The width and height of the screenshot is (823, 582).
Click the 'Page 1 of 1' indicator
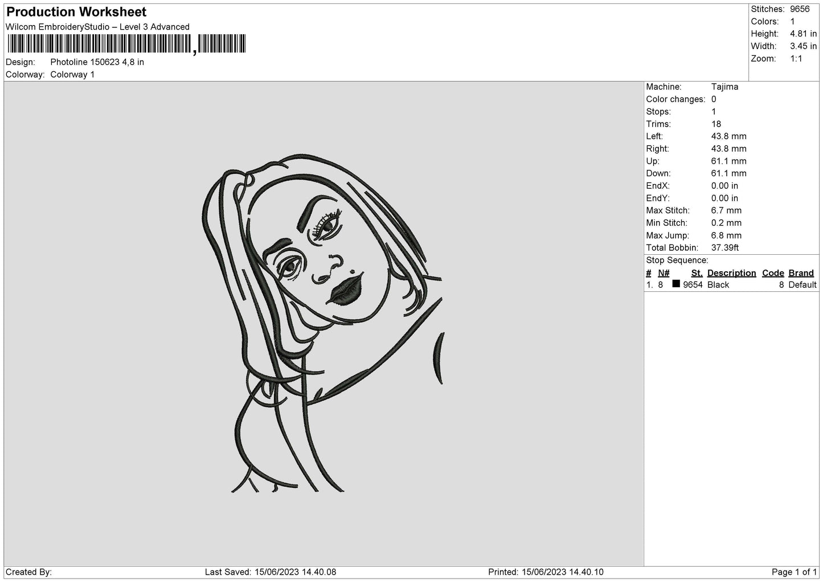click(794, 572)
